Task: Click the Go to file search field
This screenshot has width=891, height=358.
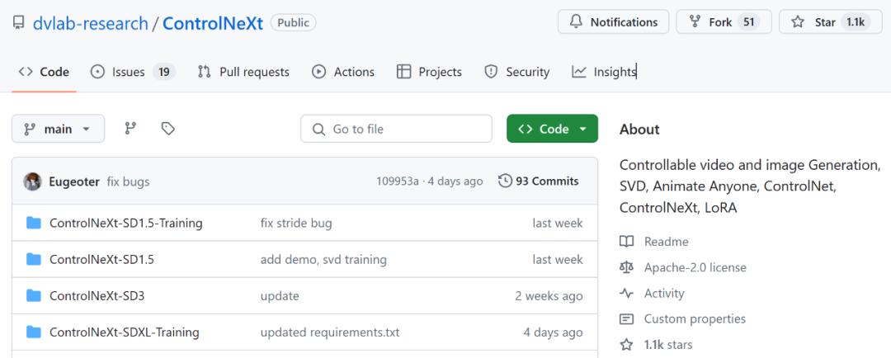Action: pos(397,129)
